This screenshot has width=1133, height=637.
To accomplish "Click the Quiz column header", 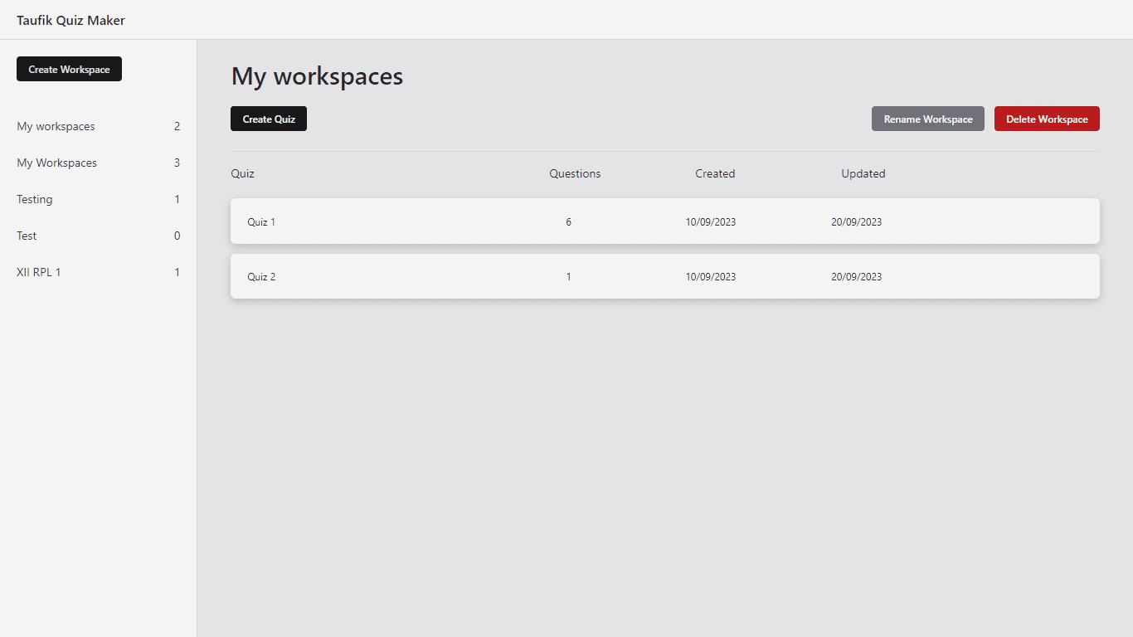I will coord(242,173).
